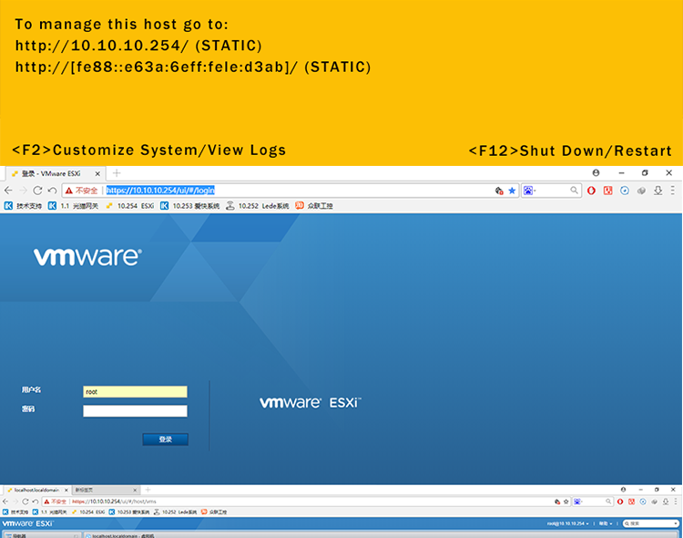This screenshot has height=538, width=683.
Task: Click the saved-password key icon in login address bar
Action: point(499,191)
